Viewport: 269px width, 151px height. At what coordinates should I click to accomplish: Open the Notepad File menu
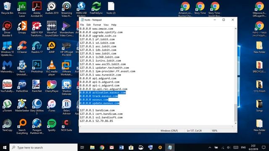[82, 25]
